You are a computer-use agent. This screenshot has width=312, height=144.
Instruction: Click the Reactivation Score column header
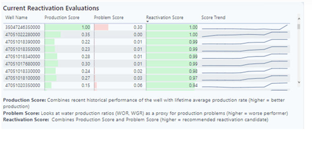[165, 18]
